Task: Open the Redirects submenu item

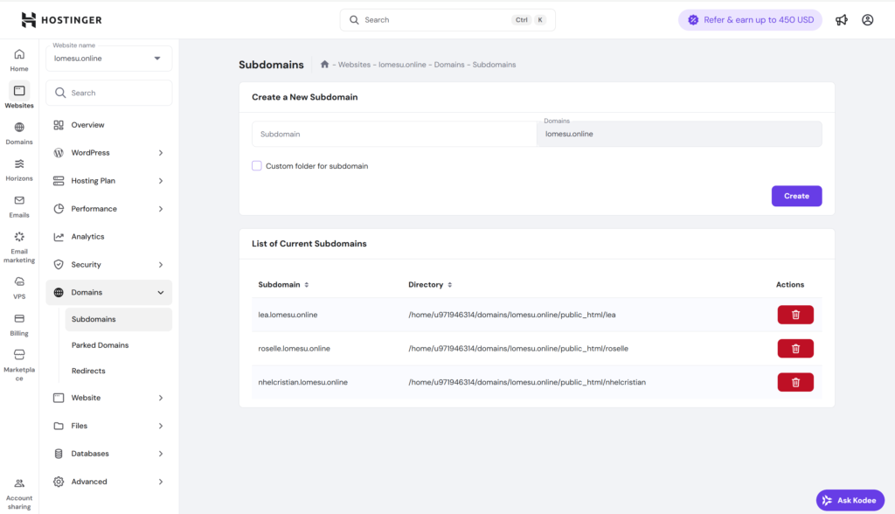Action: tap(88, 371)
